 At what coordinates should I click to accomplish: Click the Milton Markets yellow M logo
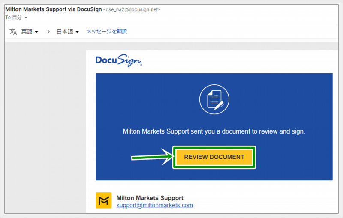(x=103, y=200)
